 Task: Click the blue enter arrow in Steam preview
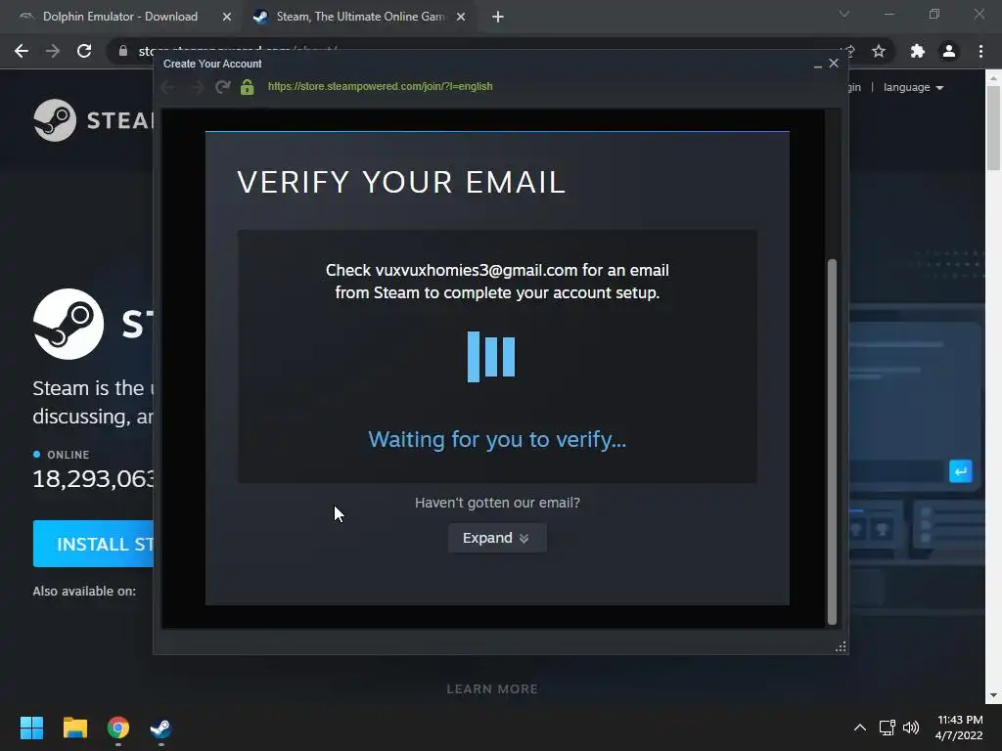(961, 472)
